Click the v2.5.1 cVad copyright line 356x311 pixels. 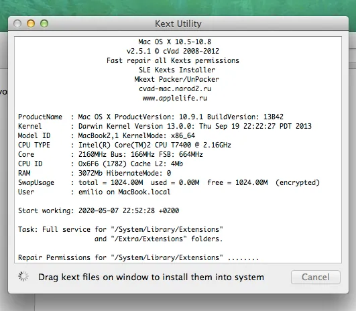tap(173, 51)
